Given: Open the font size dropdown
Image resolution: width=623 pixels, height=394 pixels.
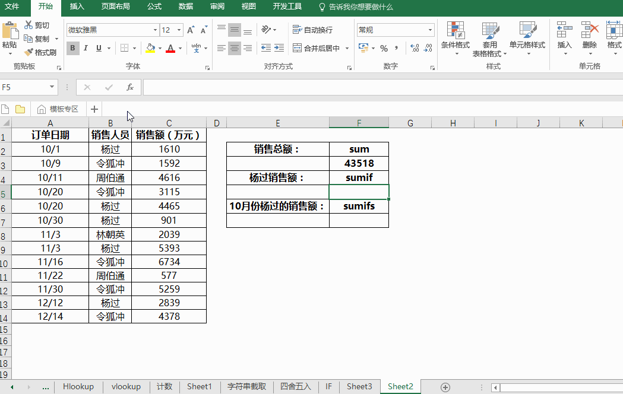Looking at the screenshot, I should point(179,30).
